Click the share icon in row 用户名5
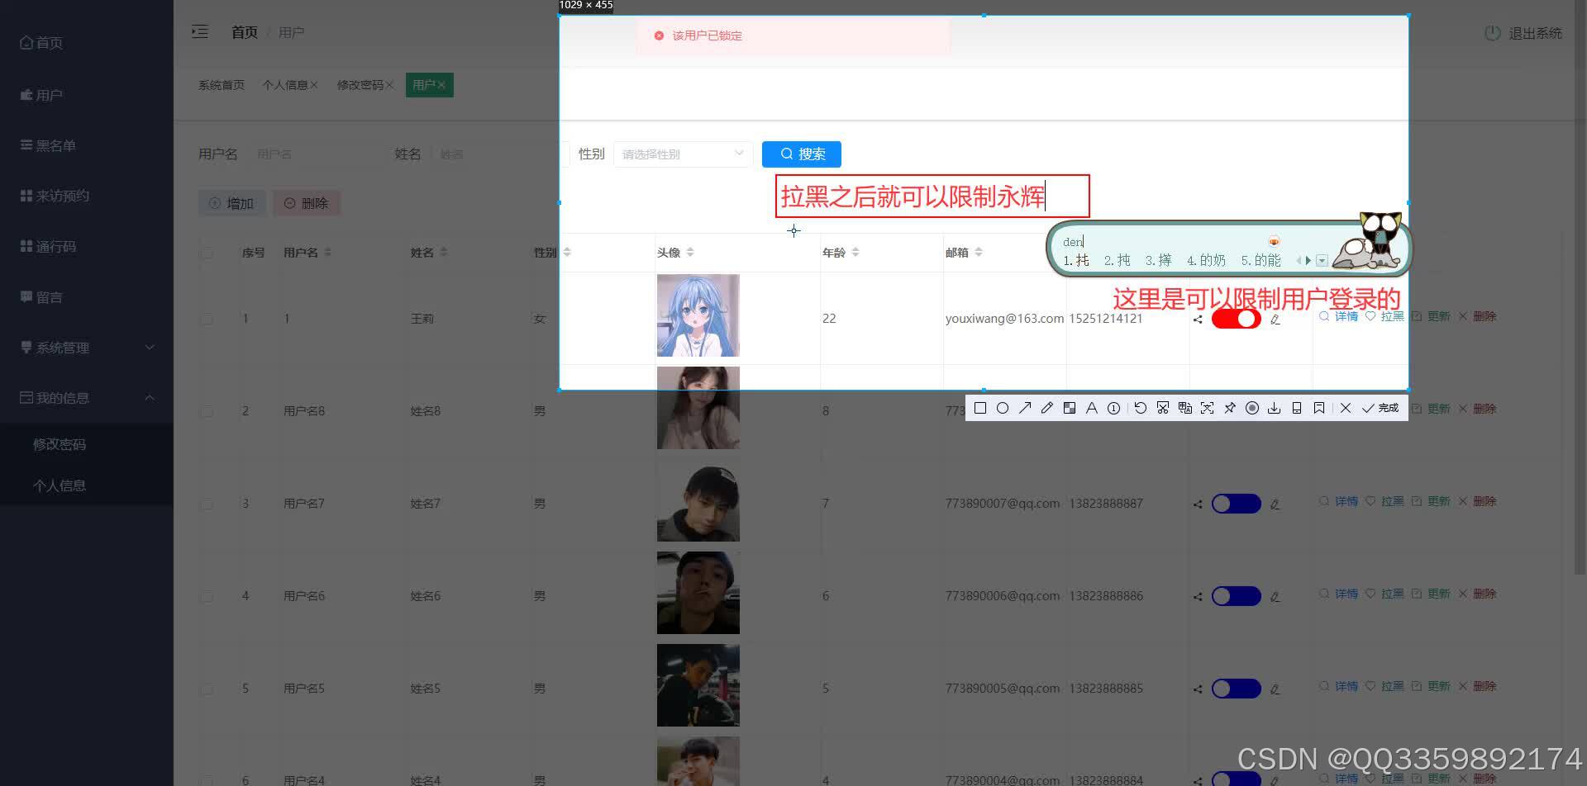The width and height of the screenshot is (1587, 786). pyautogui.click(x=1198, y=689)
